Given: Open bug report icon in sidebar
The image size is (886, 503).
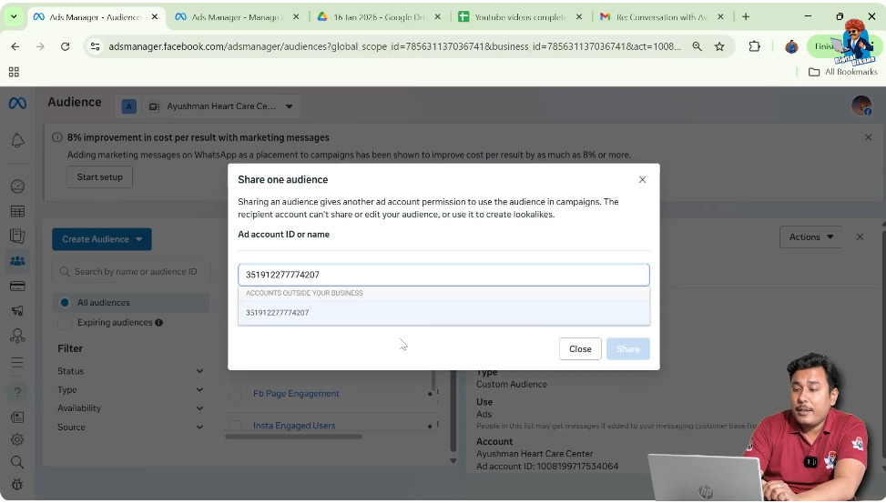Looking at the screenshot, I should click(17, 485).
